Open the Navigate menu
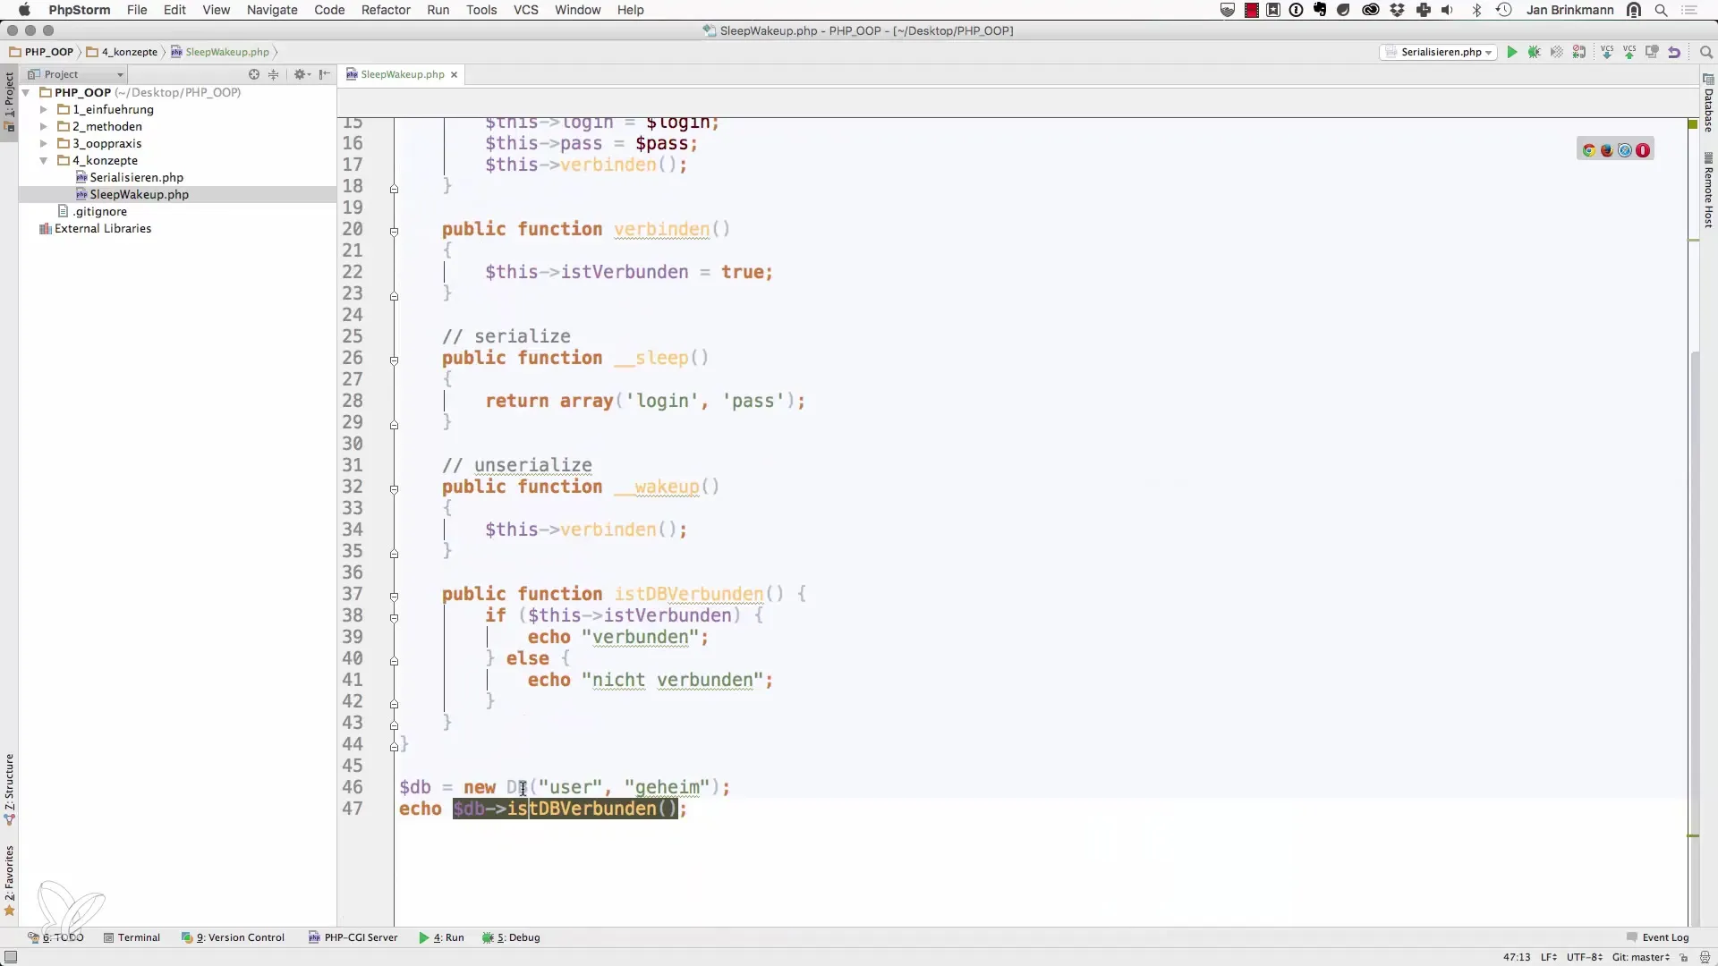This screenshot has height=966, width=1718. coord(272,10)
